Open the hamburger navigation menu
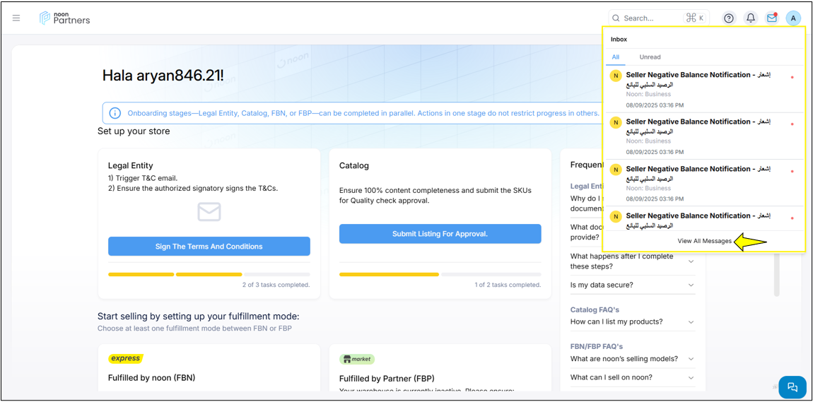 point(16,18)
